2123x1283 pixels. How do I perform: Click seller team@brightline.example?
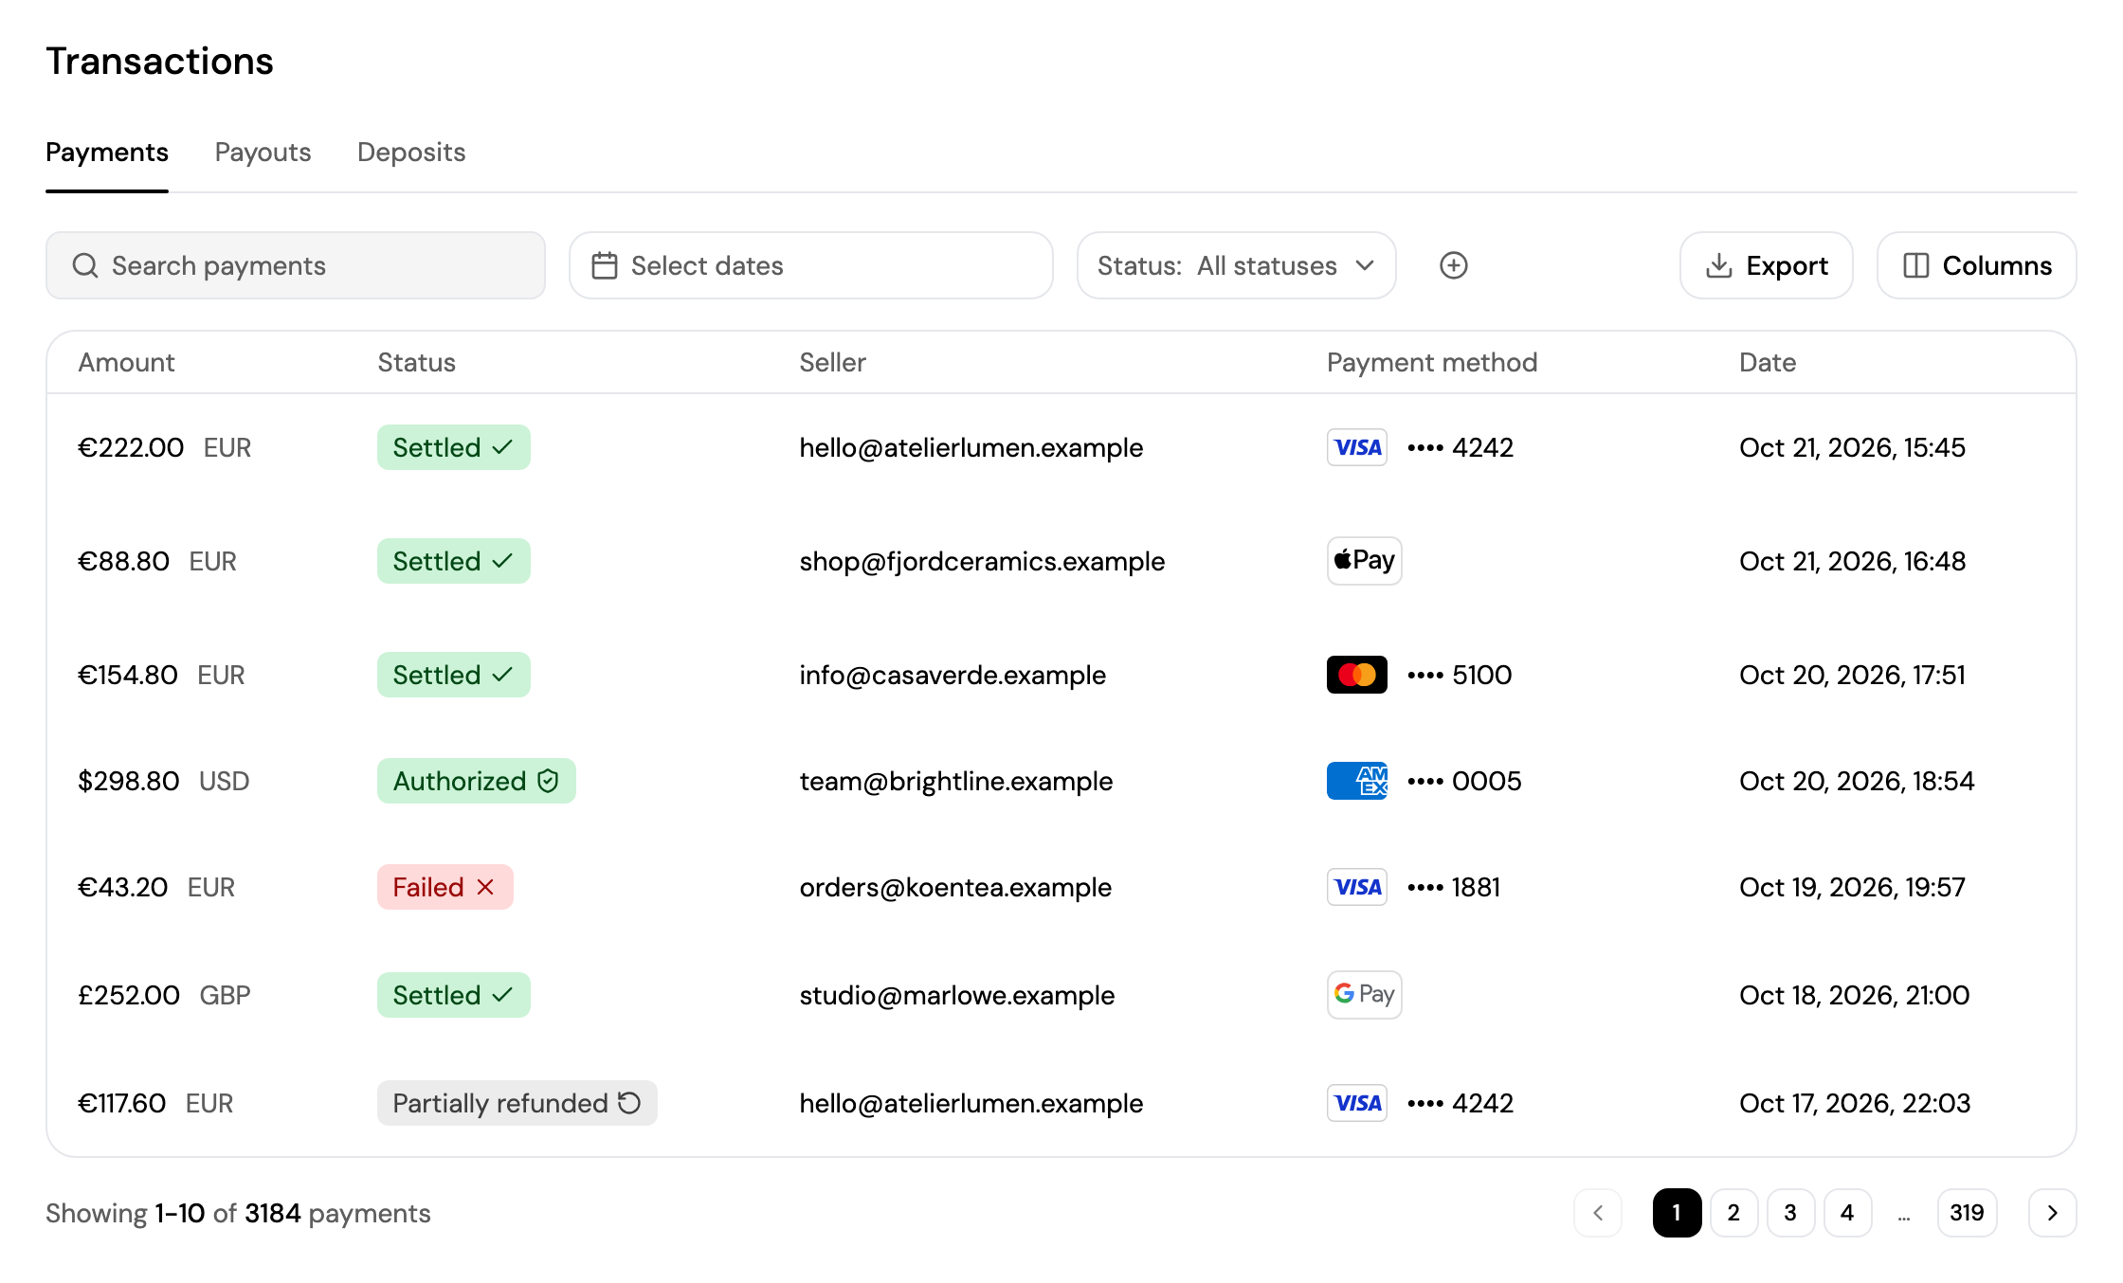(x=955, y=781)
